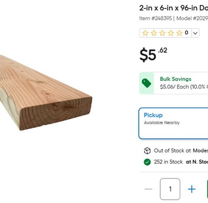Click the first rating star
Viewport: 208px width, 203px height.
(145, 33)
